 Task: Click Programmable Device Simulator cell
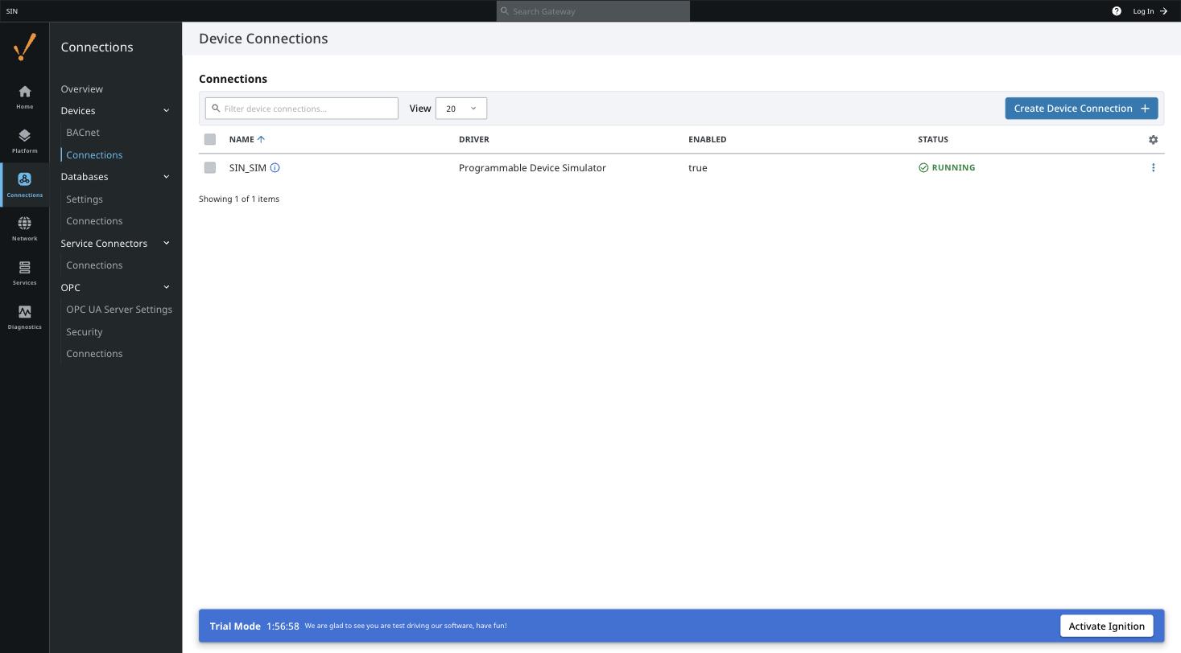pos(532,168)
